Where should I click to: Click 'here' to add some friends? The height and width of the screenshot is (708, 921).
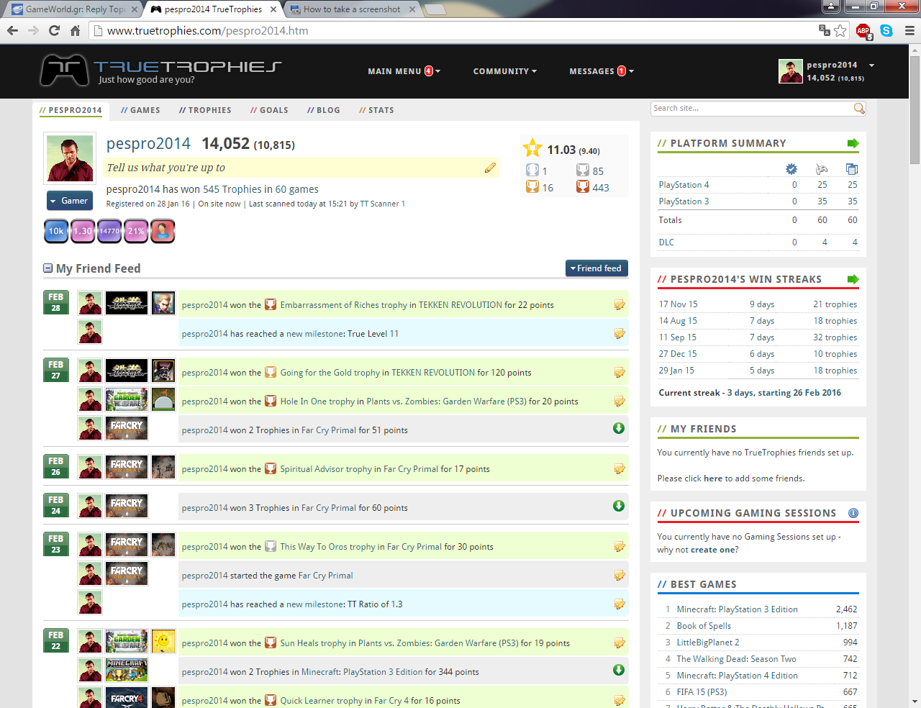pyautogui.click(x=713, y=478)
